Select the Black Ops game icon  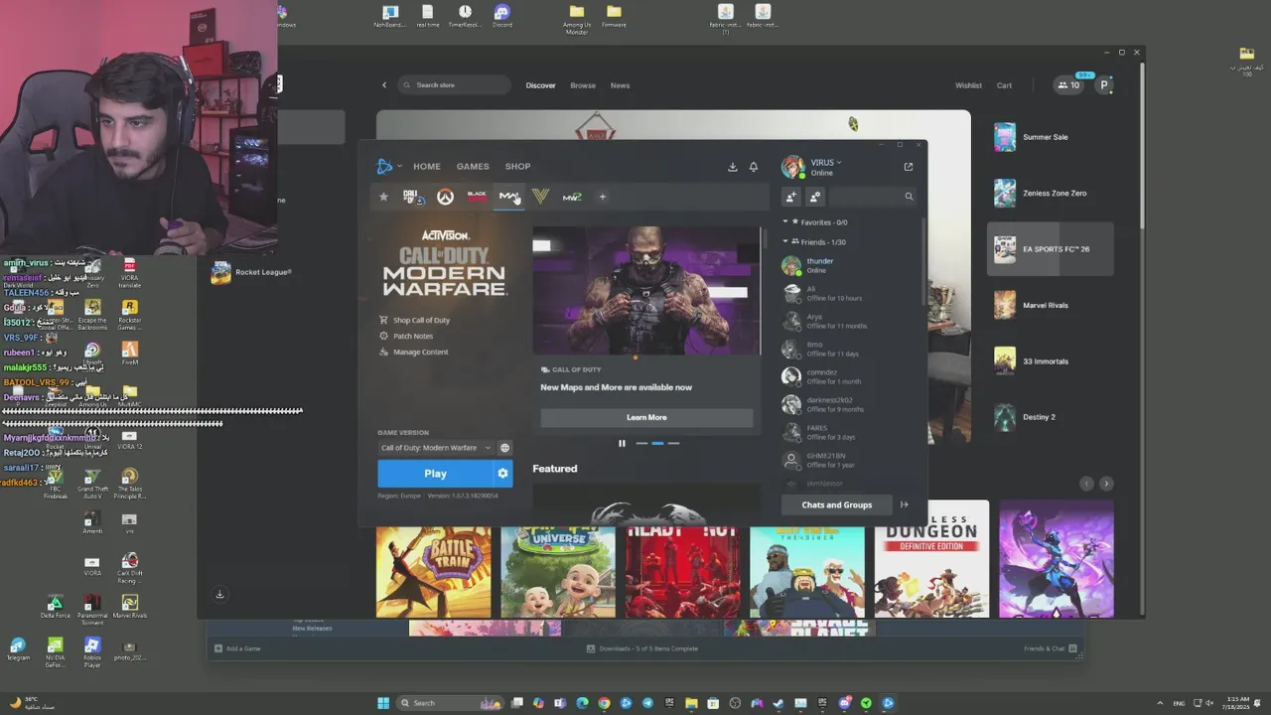tap(477, 197)
